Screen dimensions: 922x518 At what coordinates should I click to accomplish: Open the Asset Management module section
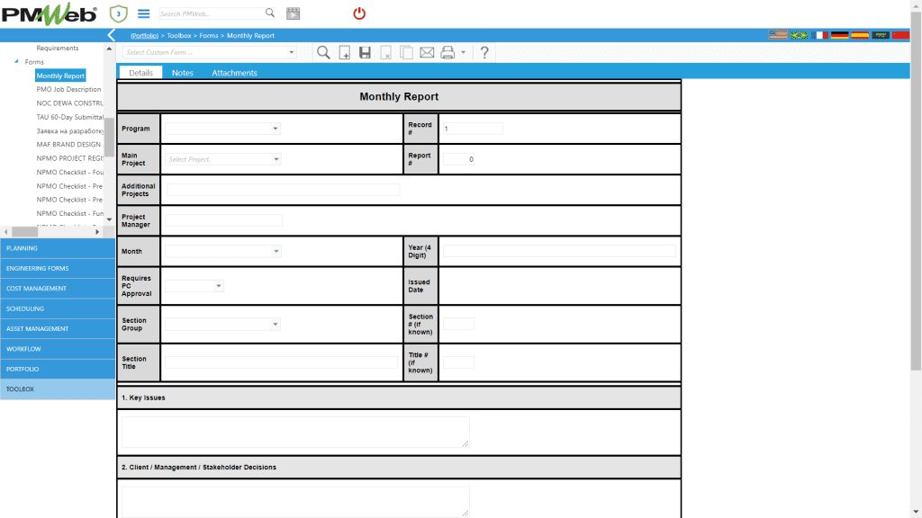click(x=58, y=329)
